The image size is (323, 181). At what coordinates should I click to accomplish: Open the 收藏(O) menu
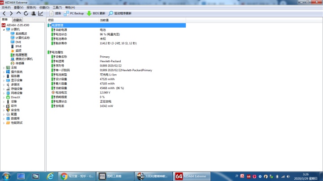click(44, 8)
